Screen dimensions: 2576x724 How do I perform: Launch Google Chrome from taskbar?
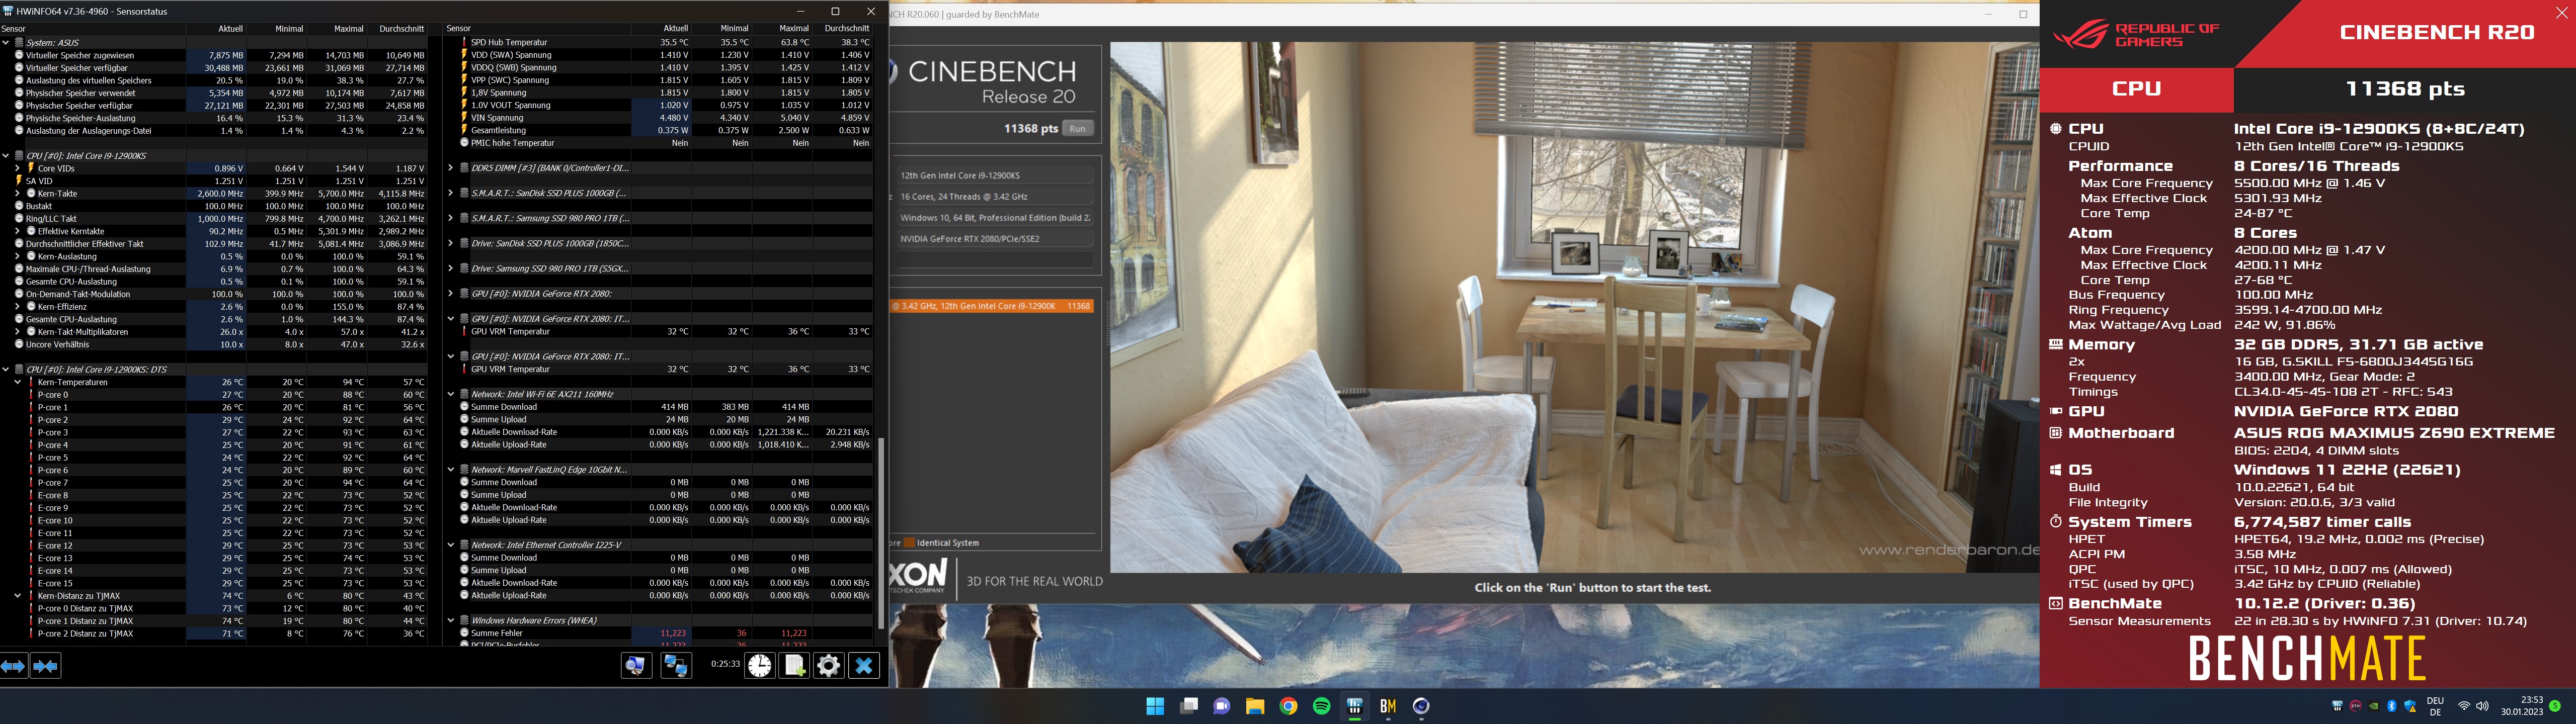point(1288,706)
